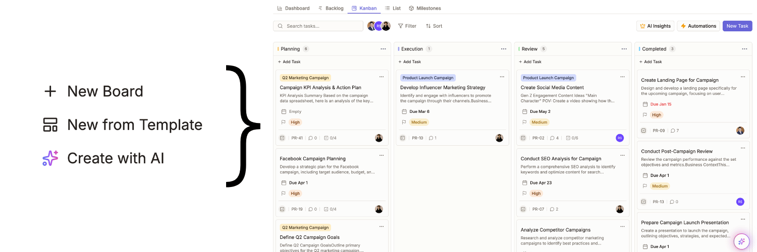Open options on Campaign KPI Analysis card

[x=382, y=77]
